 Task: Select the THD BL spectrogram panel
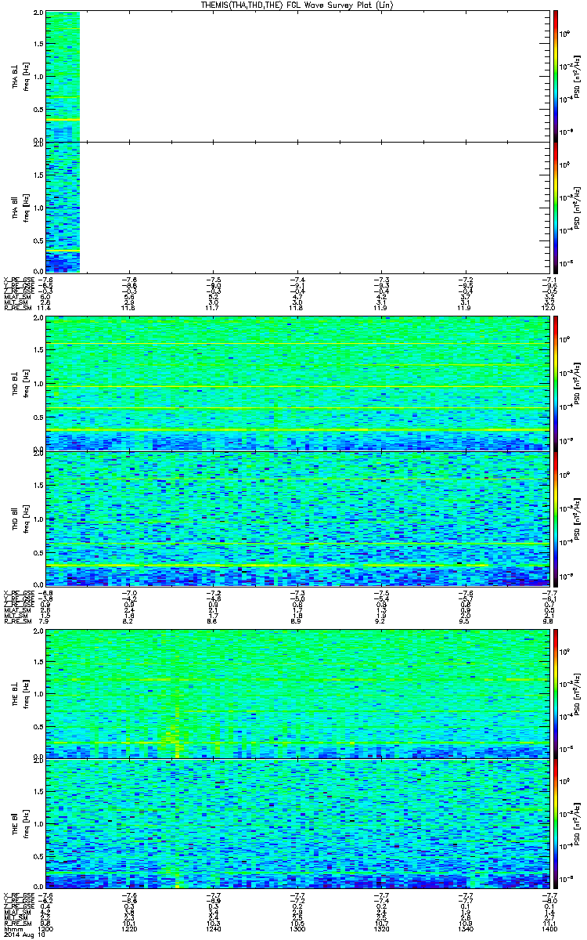click(x=297, y=382)
